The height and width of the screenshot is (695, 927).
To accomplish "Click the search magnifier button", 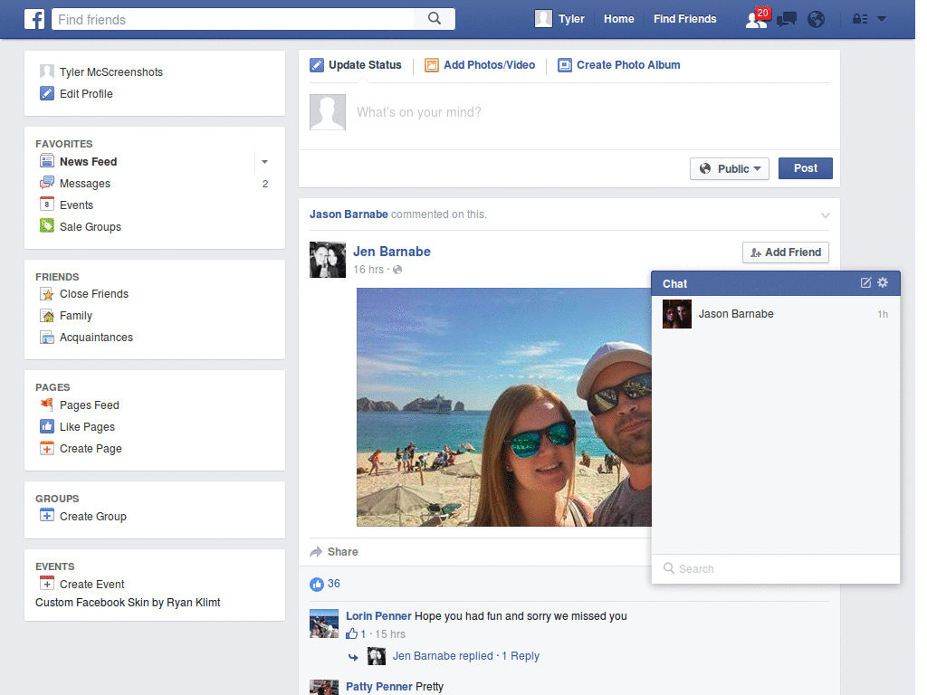I will 435,19.
